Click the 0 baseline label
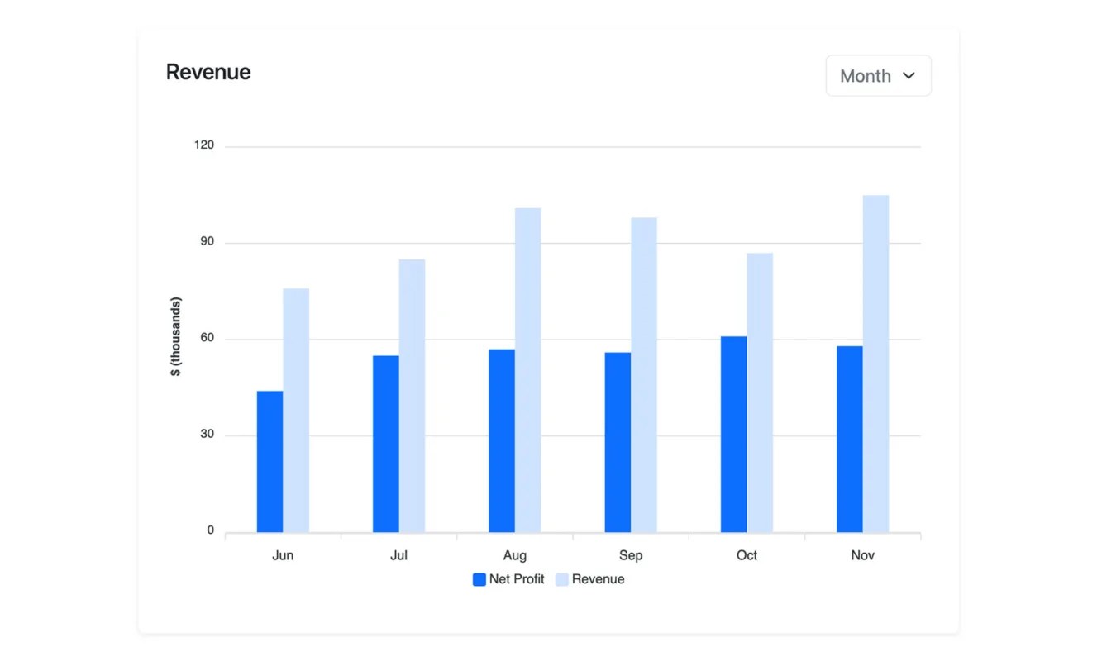The image size is (1102, 661). 211,530
